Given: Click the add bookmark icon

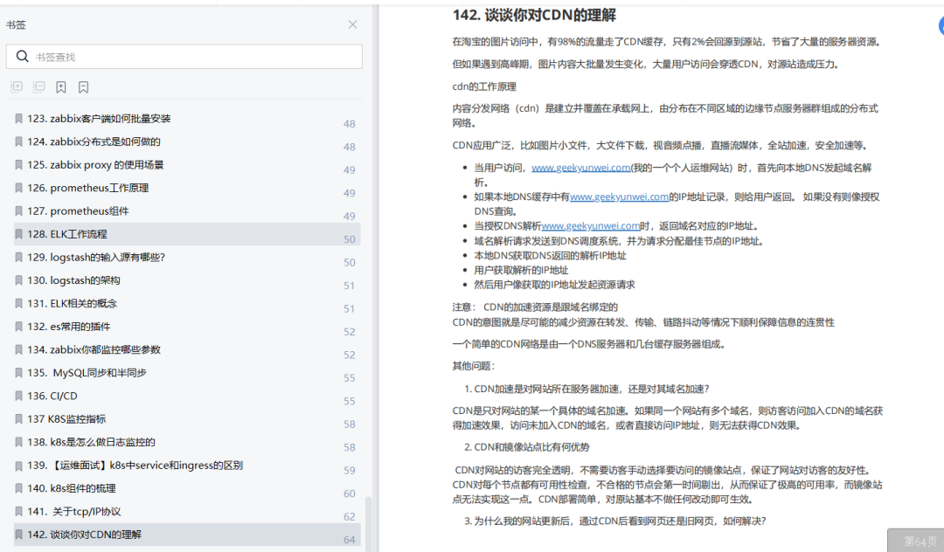Looking at the screenshot, I should click(x=61, y=87).
